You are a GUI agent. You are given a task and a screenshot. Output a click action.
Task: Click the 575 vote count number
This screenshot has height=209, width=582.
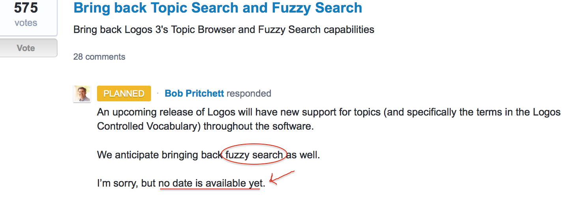pos(26,8)
